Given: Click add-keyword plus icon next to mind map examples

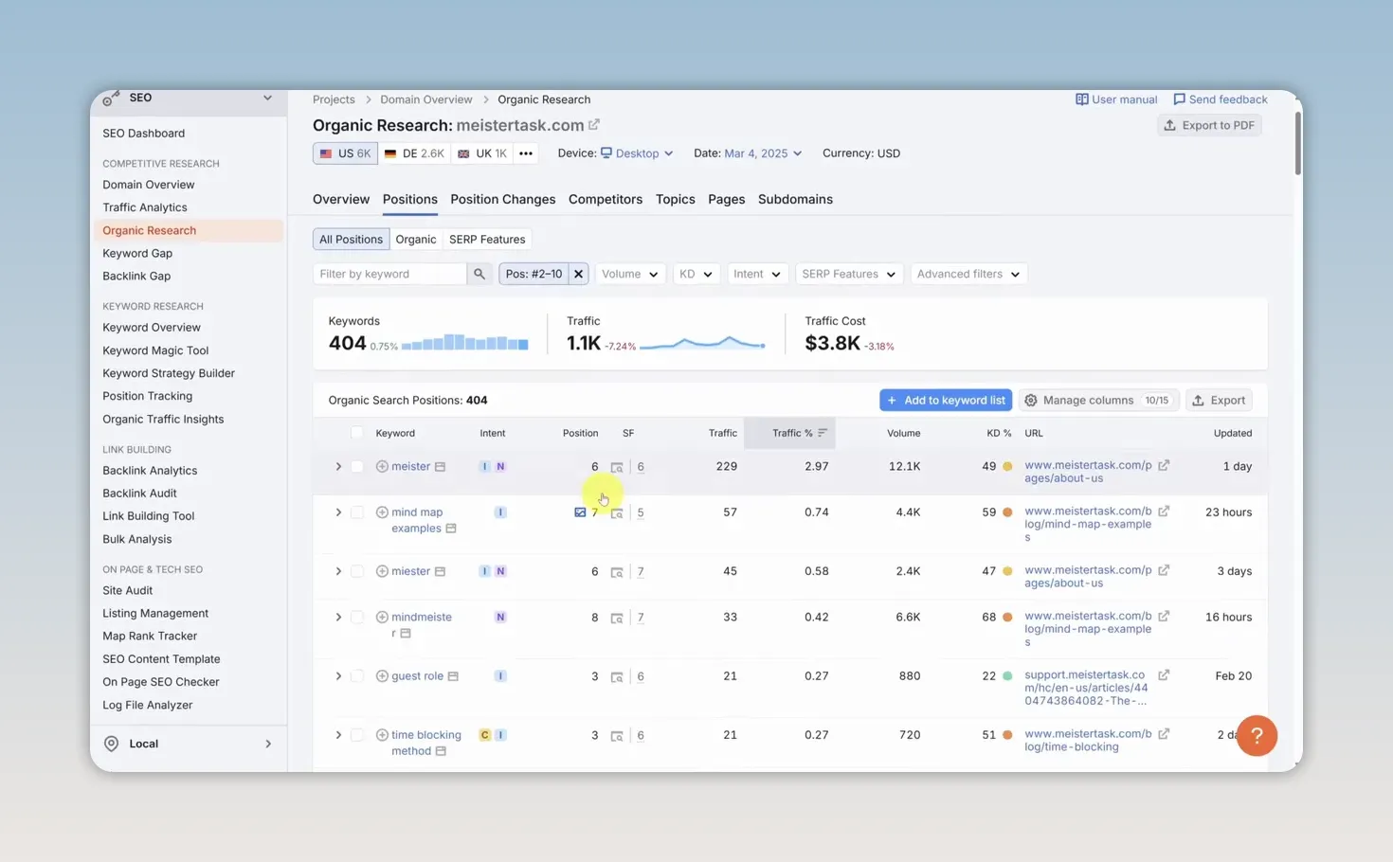Looking at the screenshot, I should [382, 512].
